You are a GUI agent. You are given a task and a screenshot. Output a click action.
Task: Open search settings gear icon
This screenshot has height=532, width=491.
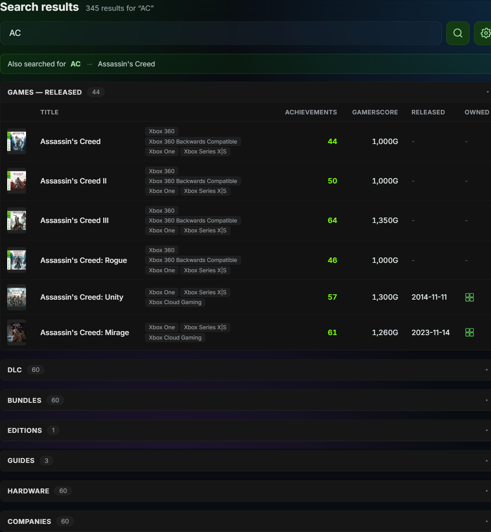point(485,33)
